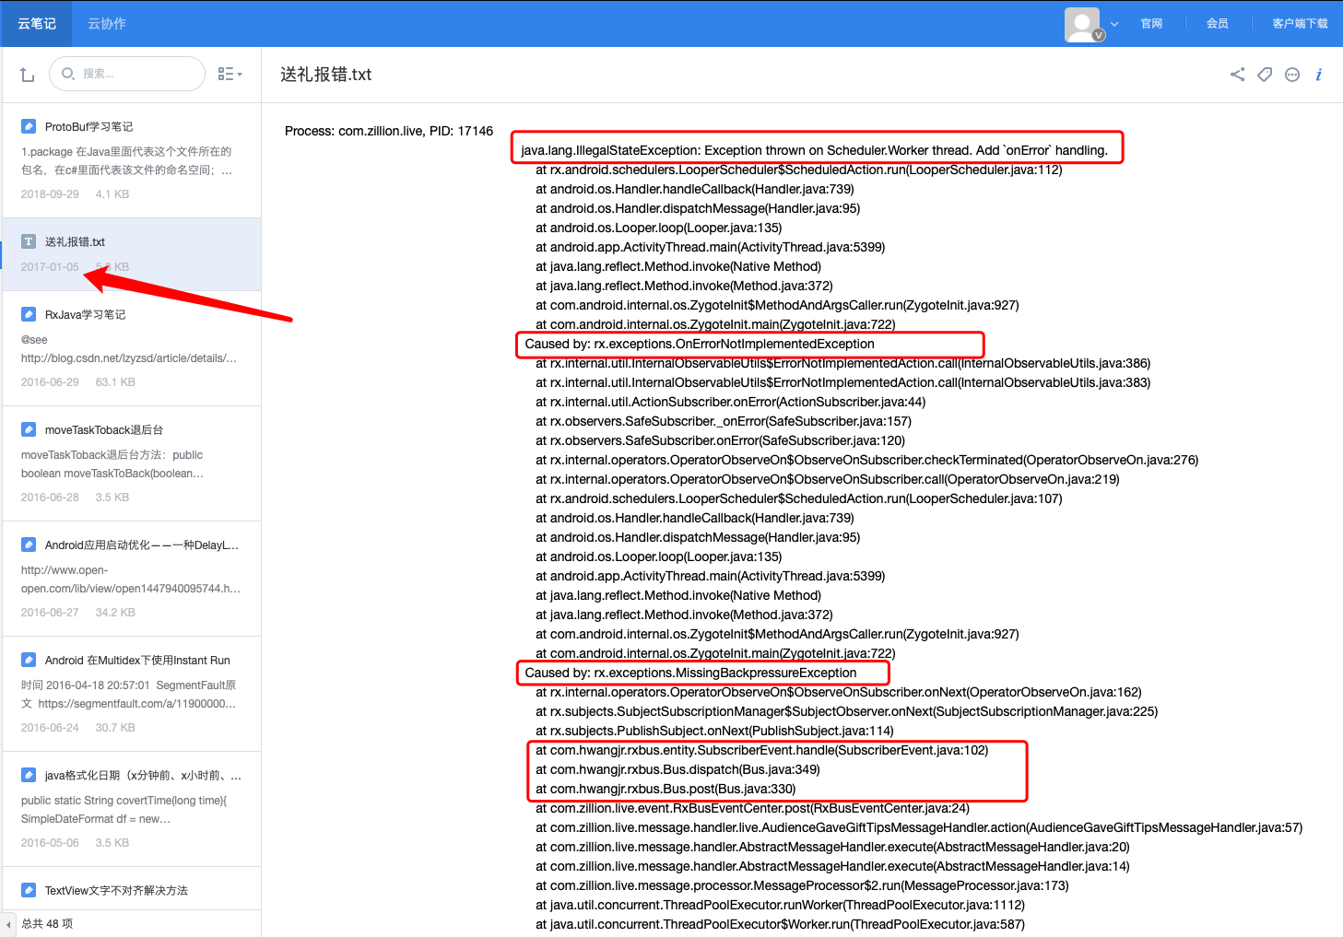Open the 客户端下载 link
This screenshot has height=937, width=1343.
click(1300, 24)
